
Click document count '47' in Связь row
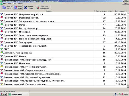pos(104,25)
